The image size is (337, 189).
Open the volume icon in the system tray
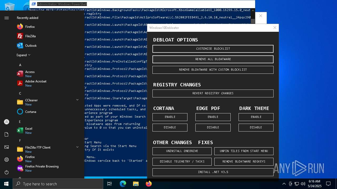303,184
